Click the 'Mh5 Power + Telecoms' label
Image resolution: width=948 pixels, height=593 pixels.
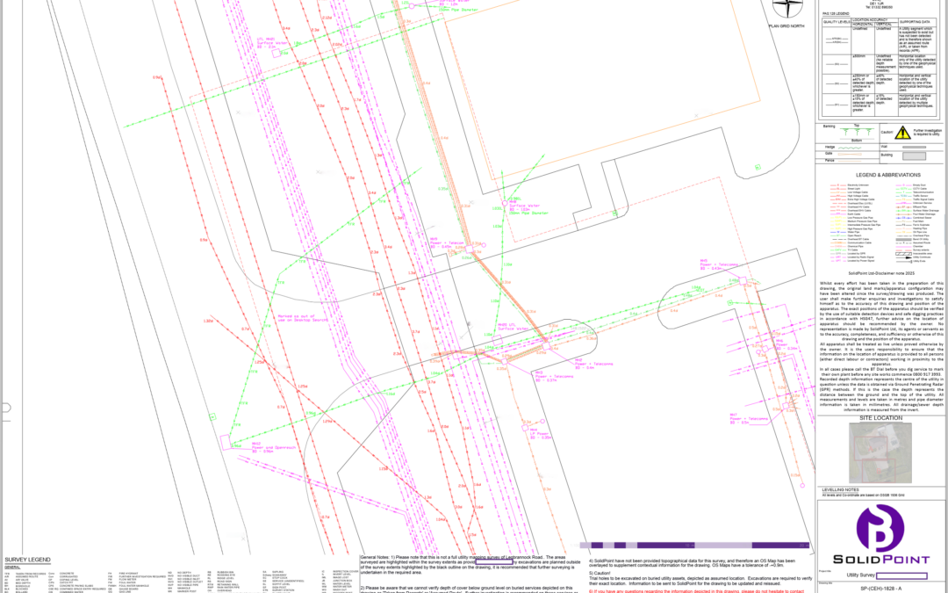720,265
